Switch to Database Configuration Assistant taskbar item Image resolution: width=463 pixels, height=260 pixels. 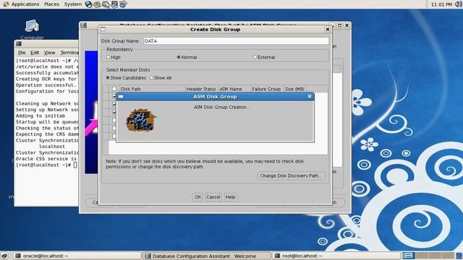click(207, 256)
